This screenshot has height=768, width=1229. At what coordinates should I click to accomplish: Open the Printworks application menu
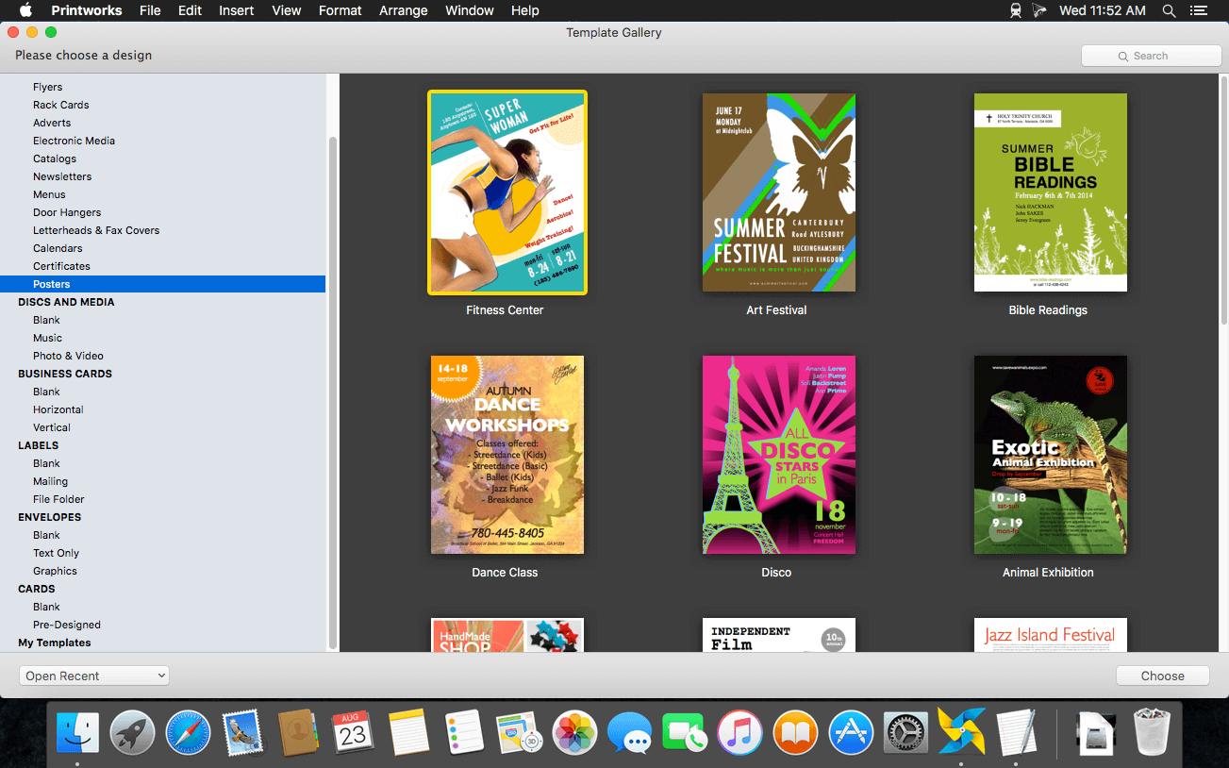87,10
